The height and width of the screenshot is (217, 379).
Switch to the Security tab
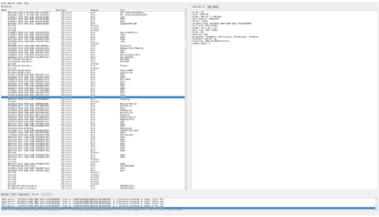(x=24, y=194)
